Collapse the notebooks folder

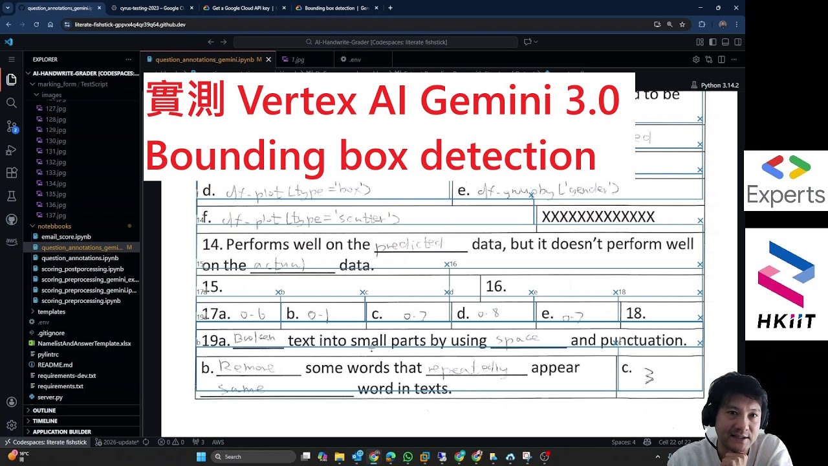point(82,226)
